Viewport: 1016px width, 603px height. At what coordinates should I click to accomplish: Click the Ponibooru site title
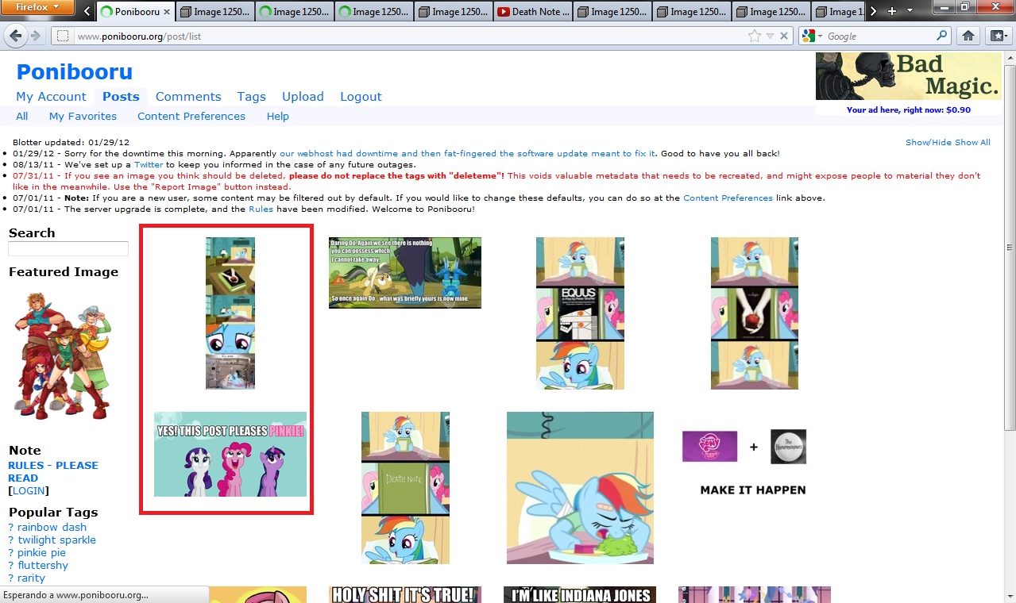point(75,71)
